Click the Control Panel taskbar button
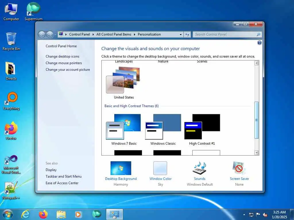This screenshot has height=220, width=294. pos(115,214)
